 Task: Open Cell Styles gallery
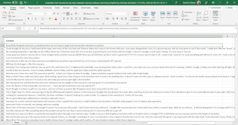[153, 16]
